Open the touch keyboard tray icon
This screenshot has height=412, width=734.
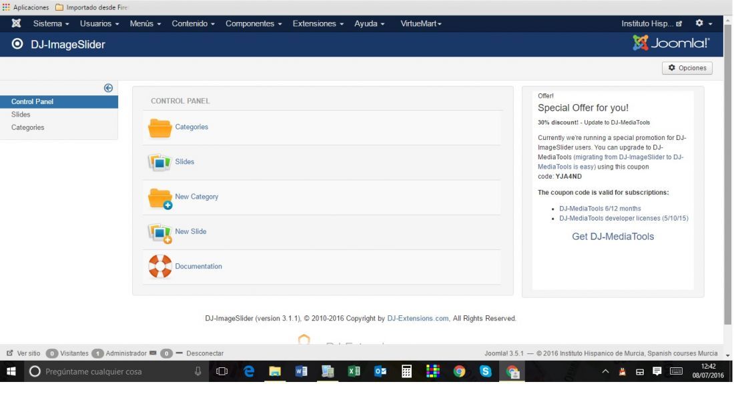pyautogui.click(x=676, y=371)
